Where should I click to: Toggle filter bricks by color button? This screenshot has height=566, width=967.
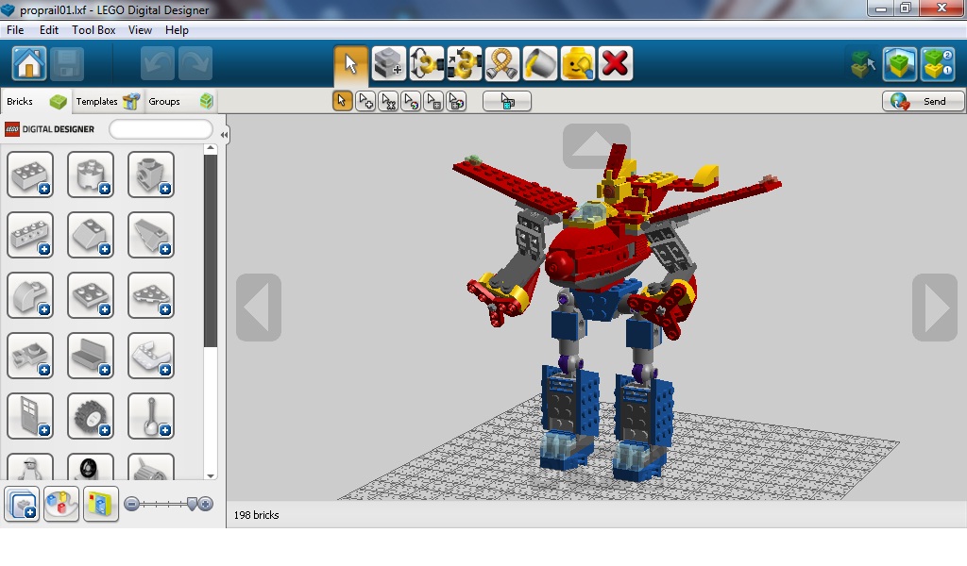click(x=61, y=504)
